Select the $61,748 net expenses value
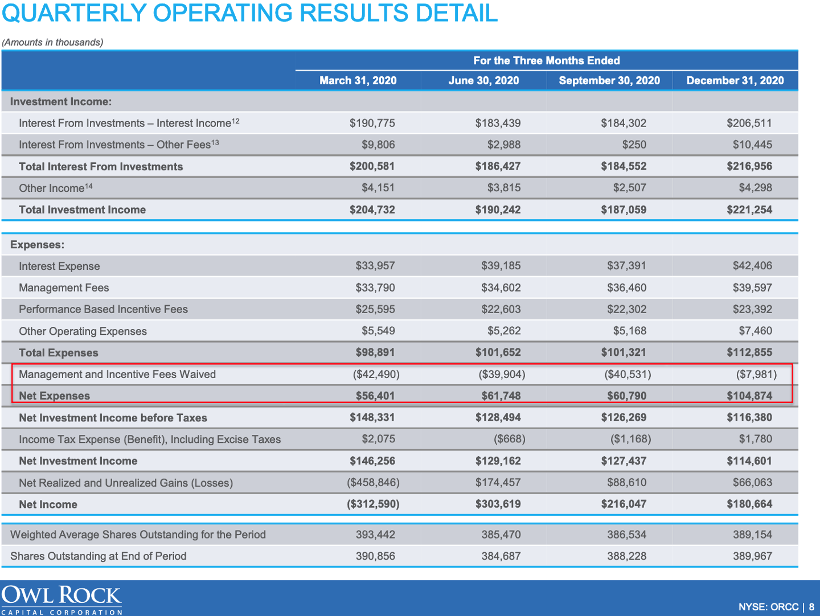 tap(501, 396)
